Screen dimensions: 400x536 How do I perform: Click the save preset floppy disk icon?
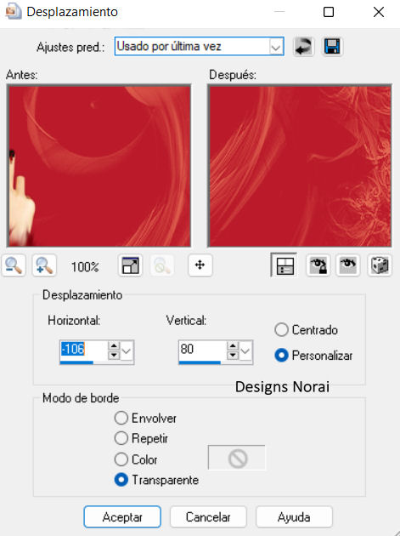[332, 47]
